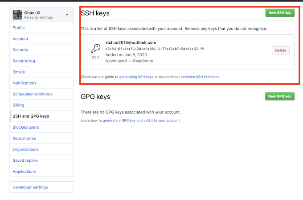Select Scheduled reminders in sidebar
This screenshot has height=200, width=303.
pos(33,94)
